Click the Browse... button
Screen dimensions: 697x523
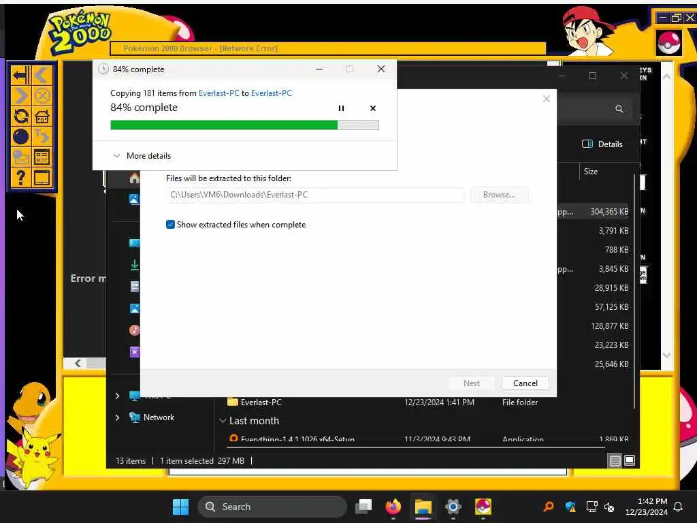tap(499, 195)
